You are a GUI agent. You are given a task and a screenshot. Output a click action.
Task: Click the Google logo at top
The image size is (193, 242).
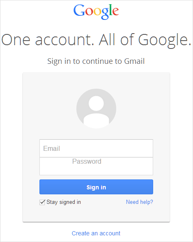[x=96, y=12]
